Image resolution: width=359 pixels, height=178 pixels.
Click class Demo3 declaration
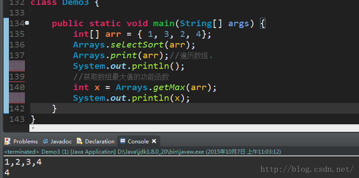65,3
